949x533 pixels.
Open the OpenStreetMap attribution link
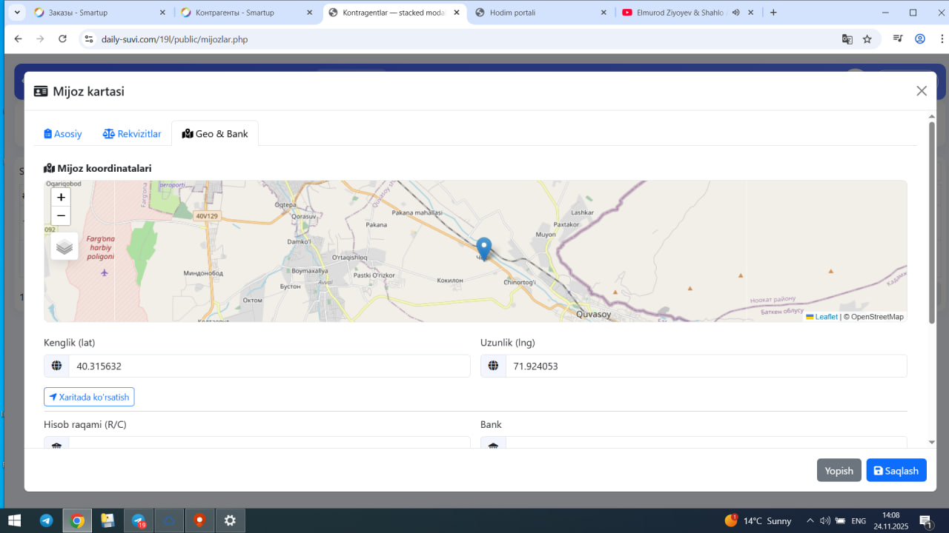pyautogui.click(x=877, y=317)
